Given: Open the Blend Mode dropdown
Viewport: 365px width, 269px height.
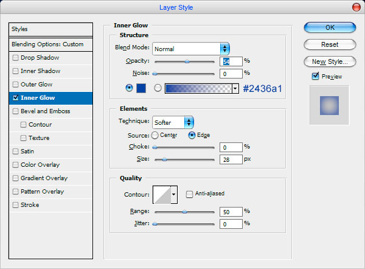Looking at the screenshot, I should [191, 49].
